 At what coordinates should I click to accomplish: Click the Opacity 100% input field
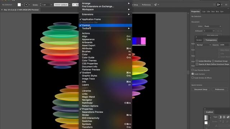[224, 45]
